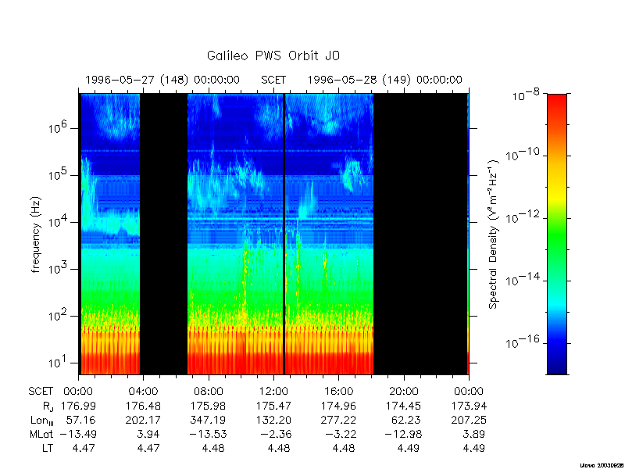Click the longitude value 202.17
Image resolution: width=625 pixels, height=469 pixels.
click(143, 420)
